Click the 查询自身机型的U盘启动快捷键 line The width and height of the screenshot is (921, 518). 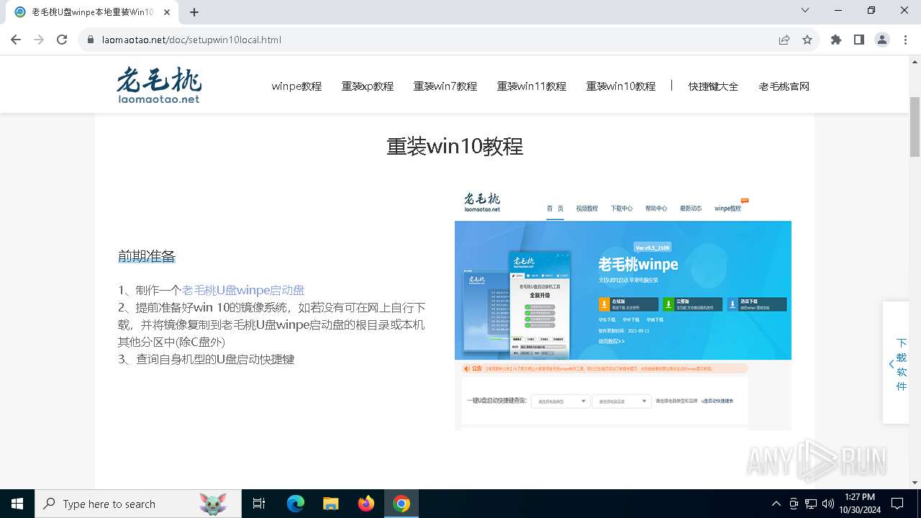(207, 359)
